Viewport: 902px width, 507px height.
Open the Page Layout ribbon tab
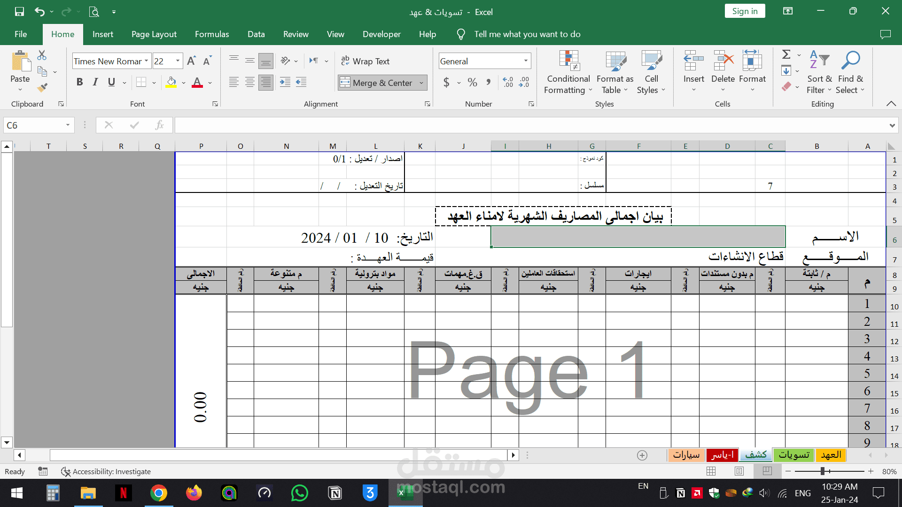(154, 34)
